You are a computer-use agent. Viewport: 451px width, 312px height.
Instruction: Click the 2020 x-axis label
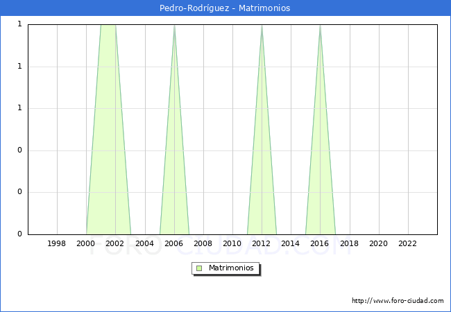(x=378, y=243)
